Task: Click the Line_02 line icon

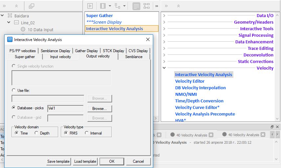Action: point(16,22)
